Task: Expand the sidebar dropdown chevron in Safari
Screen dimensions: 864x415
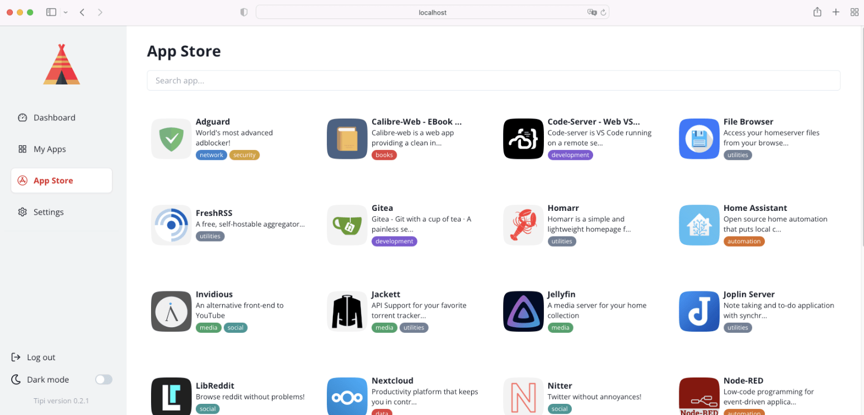Action: click(65, 12)
